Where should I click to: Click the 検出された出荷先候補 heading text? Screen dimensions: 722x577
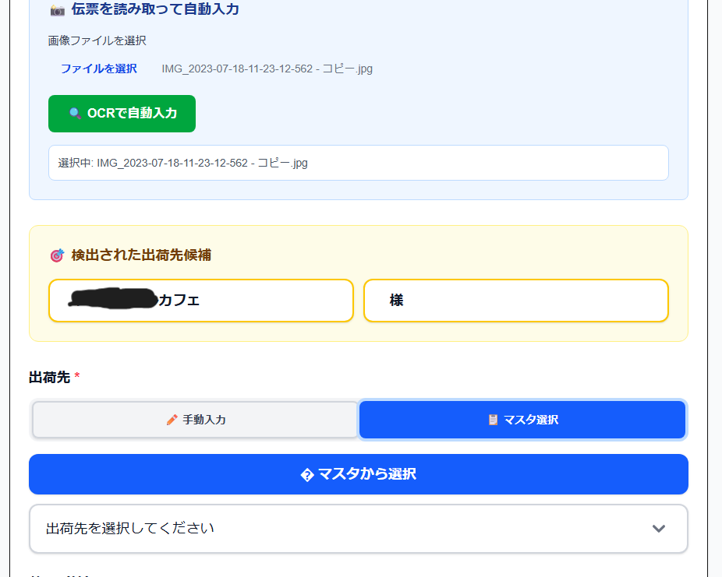coord(140,255)
